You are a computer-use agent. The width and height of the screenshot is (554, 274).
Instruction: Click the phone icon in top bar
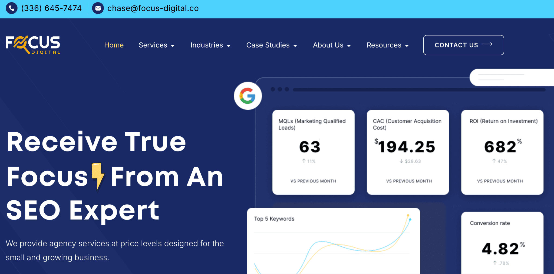pos(12,8)
